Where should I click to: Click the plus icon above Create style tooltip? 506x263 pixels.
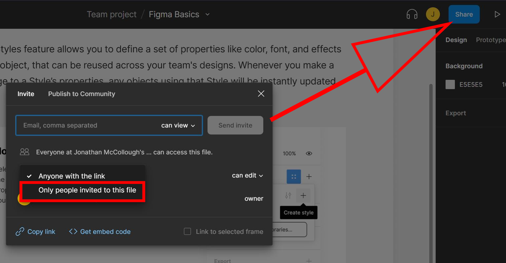click(303, 195)
